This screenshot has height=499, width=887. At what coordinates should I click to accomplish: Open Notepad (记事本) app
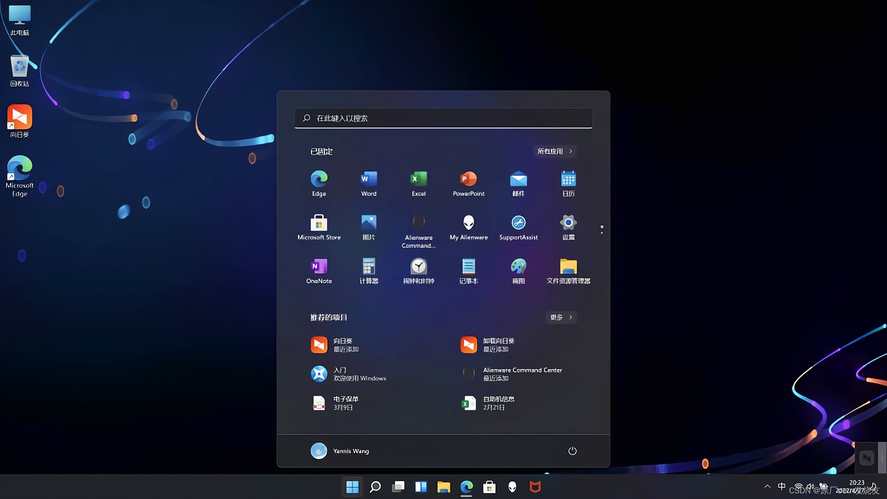469,271
